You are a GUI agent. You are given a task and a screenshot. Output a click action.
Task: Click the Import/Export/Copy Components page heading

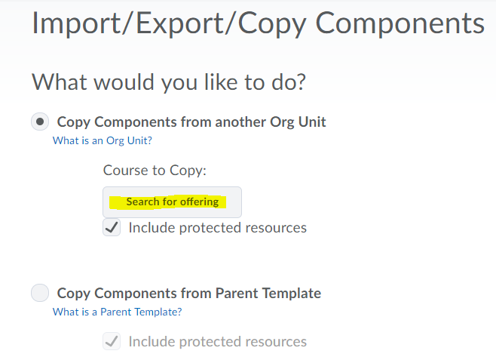258,23
